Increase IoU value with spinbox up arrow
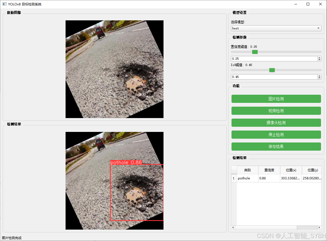This screenshot has height=241, width=327. click(319, 75)
